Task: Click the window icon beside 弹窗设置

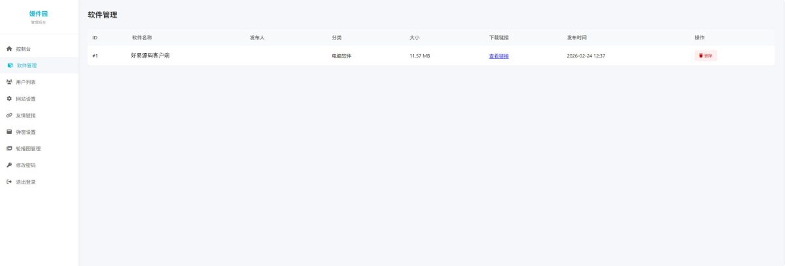Action: tap(9, 132)
